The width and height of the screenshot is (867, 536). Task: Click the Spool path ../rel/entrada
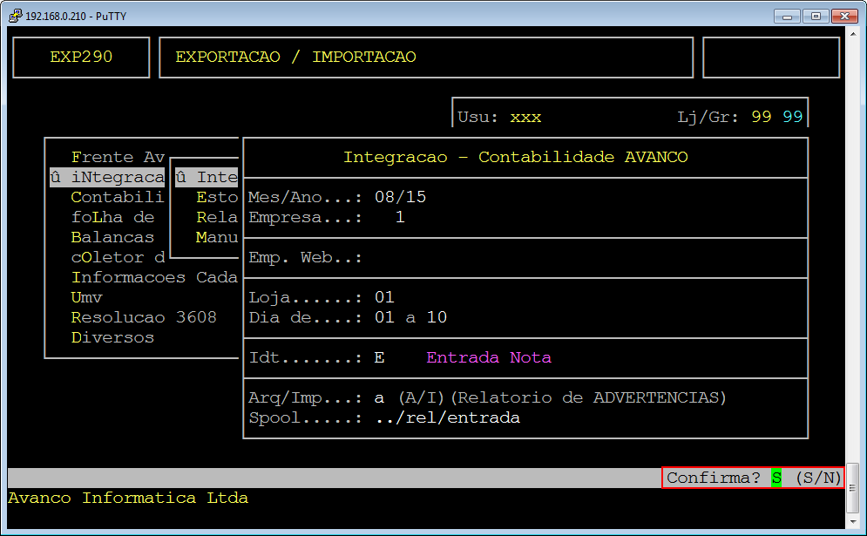[447, 417]
